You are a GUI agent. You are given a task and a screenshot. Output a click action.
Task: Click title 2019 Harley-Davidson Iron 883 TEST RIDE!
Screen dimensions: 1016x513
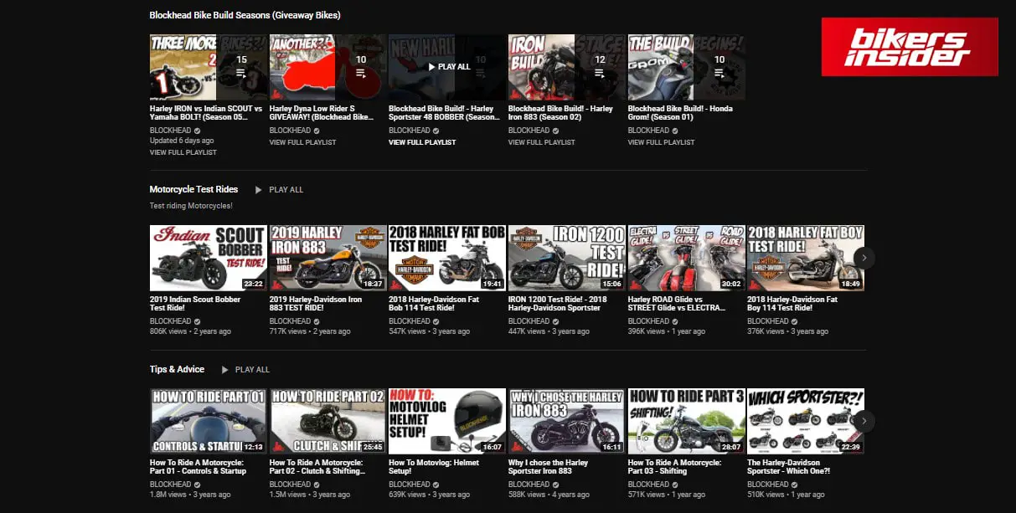pos(316,304)
